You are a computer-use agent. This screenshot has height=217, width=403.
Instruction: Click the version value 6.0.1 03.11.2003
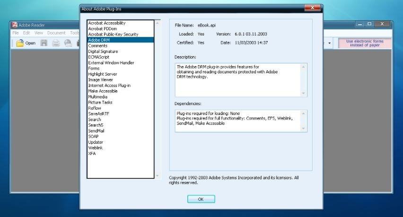coord(251,34)
